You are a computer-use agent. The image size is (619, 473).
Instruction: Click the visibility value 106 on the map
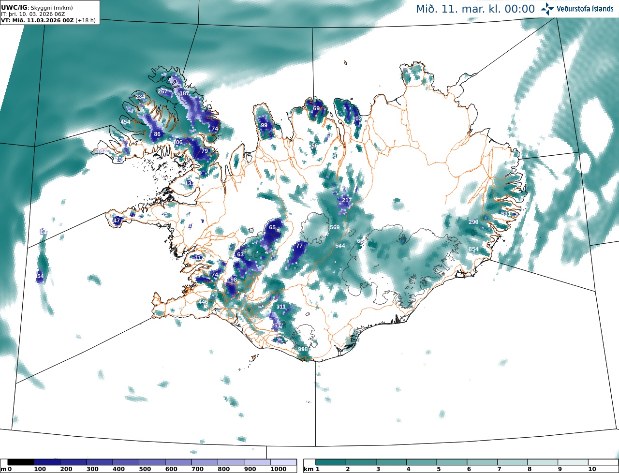[178, 142]
